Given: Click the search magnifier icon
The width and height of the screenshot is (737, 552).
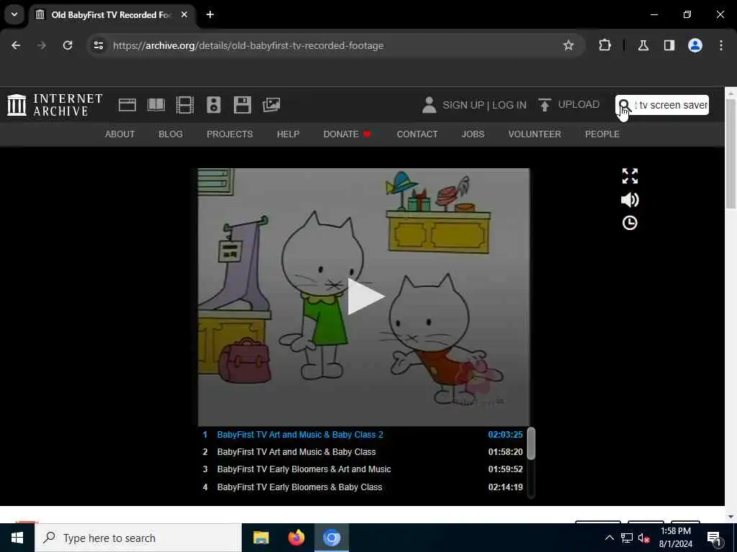Looking at the screenshot, I should [x=624, y=105].
